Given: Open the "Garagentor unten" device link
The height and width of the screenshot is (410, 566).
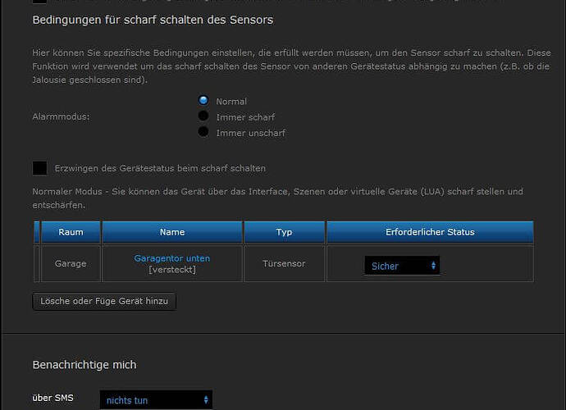Looking at the screenshot, I should coord(172,258).
